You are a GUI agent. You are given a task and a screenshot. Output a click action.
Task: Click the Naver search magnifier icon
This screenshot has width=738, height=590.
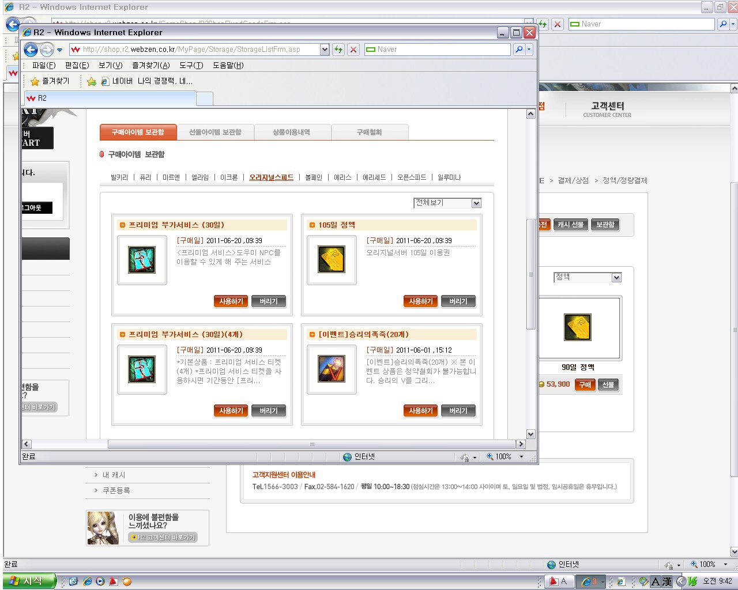pos(519,50)
